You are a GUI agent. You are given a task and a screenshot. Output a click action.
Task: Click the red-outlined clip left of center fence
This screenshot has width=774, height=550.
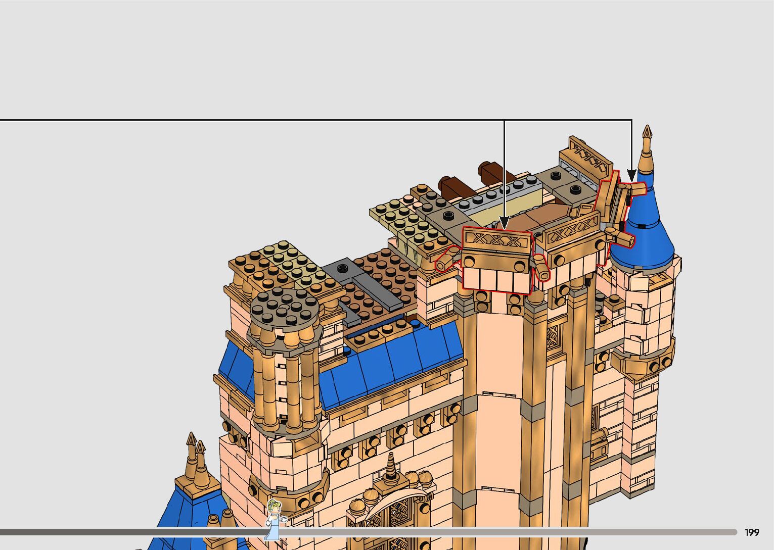tap(447, 259)
